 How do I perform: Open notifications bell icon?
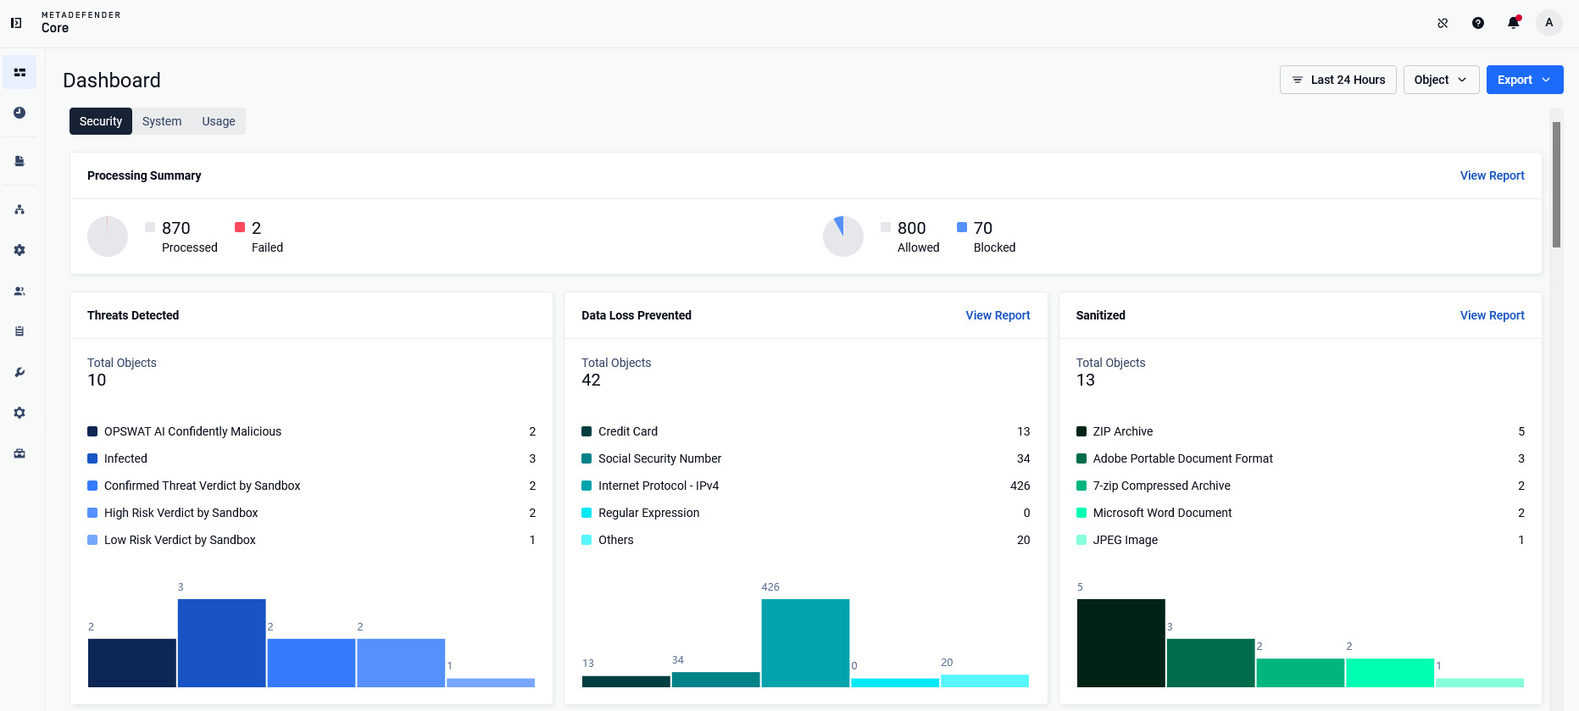(x=1514, y=23)
